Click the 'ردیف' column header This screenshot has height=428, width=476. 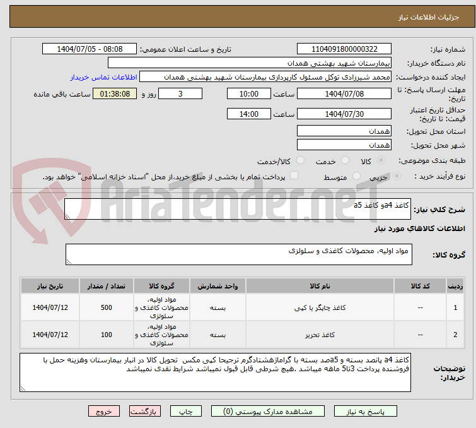455,286
